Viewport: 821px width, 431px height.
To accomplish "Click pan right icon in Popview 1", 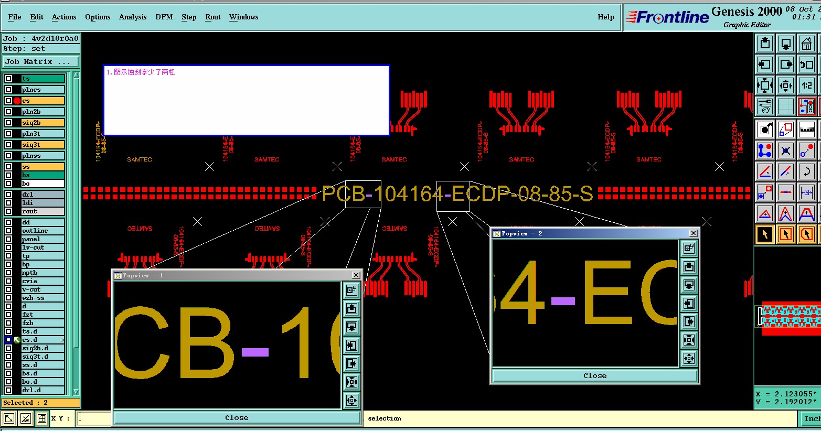I will (x=351, y=363).
